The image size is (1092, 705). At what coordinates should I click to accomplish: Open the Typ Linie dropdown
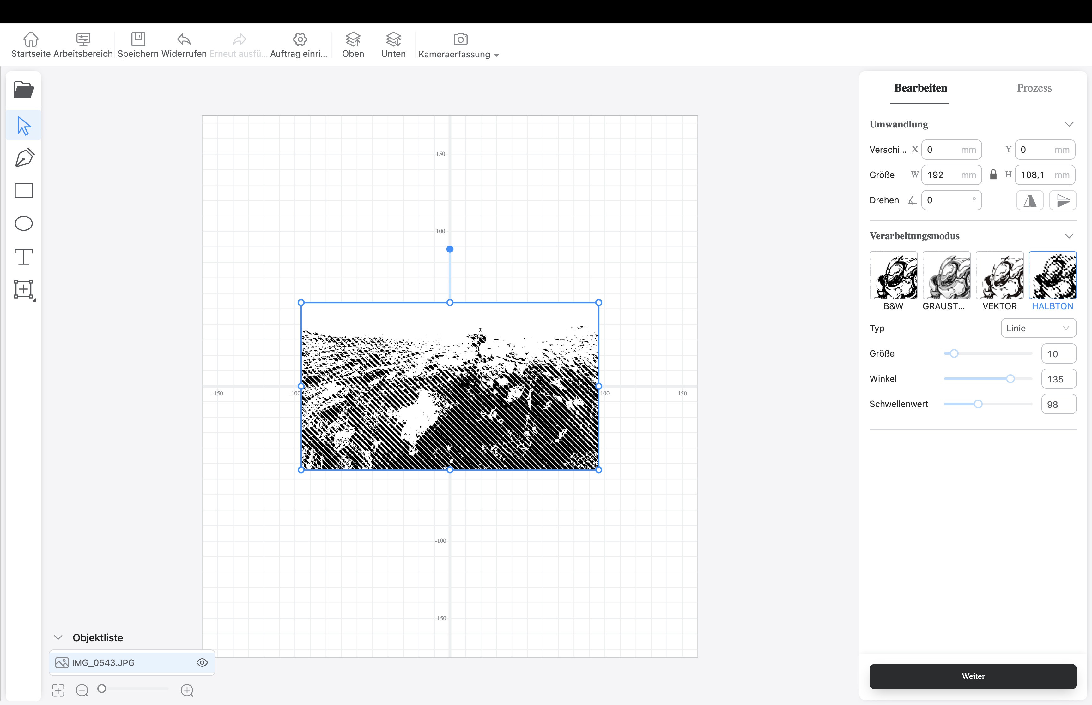point(1038,328)
